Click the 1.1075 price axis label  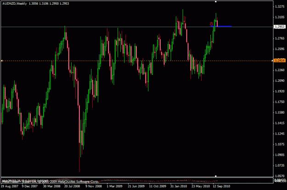(x=280, y=144)
